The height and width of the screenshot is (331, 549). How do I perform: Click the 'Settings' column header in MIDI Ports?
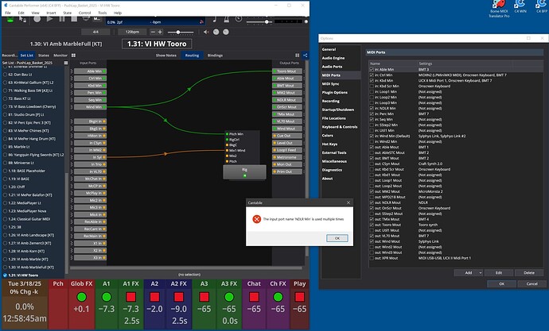(x=425, y=64)
